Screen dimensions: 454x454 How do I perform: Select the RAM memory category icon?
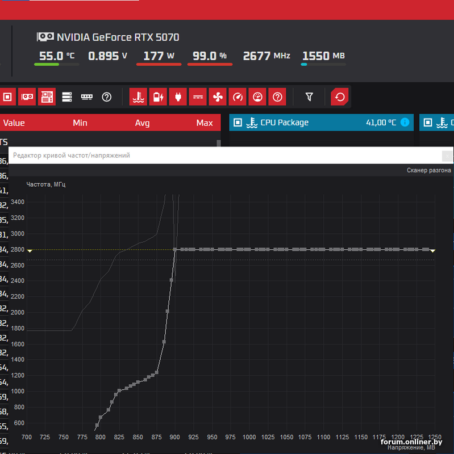point(86,97)
